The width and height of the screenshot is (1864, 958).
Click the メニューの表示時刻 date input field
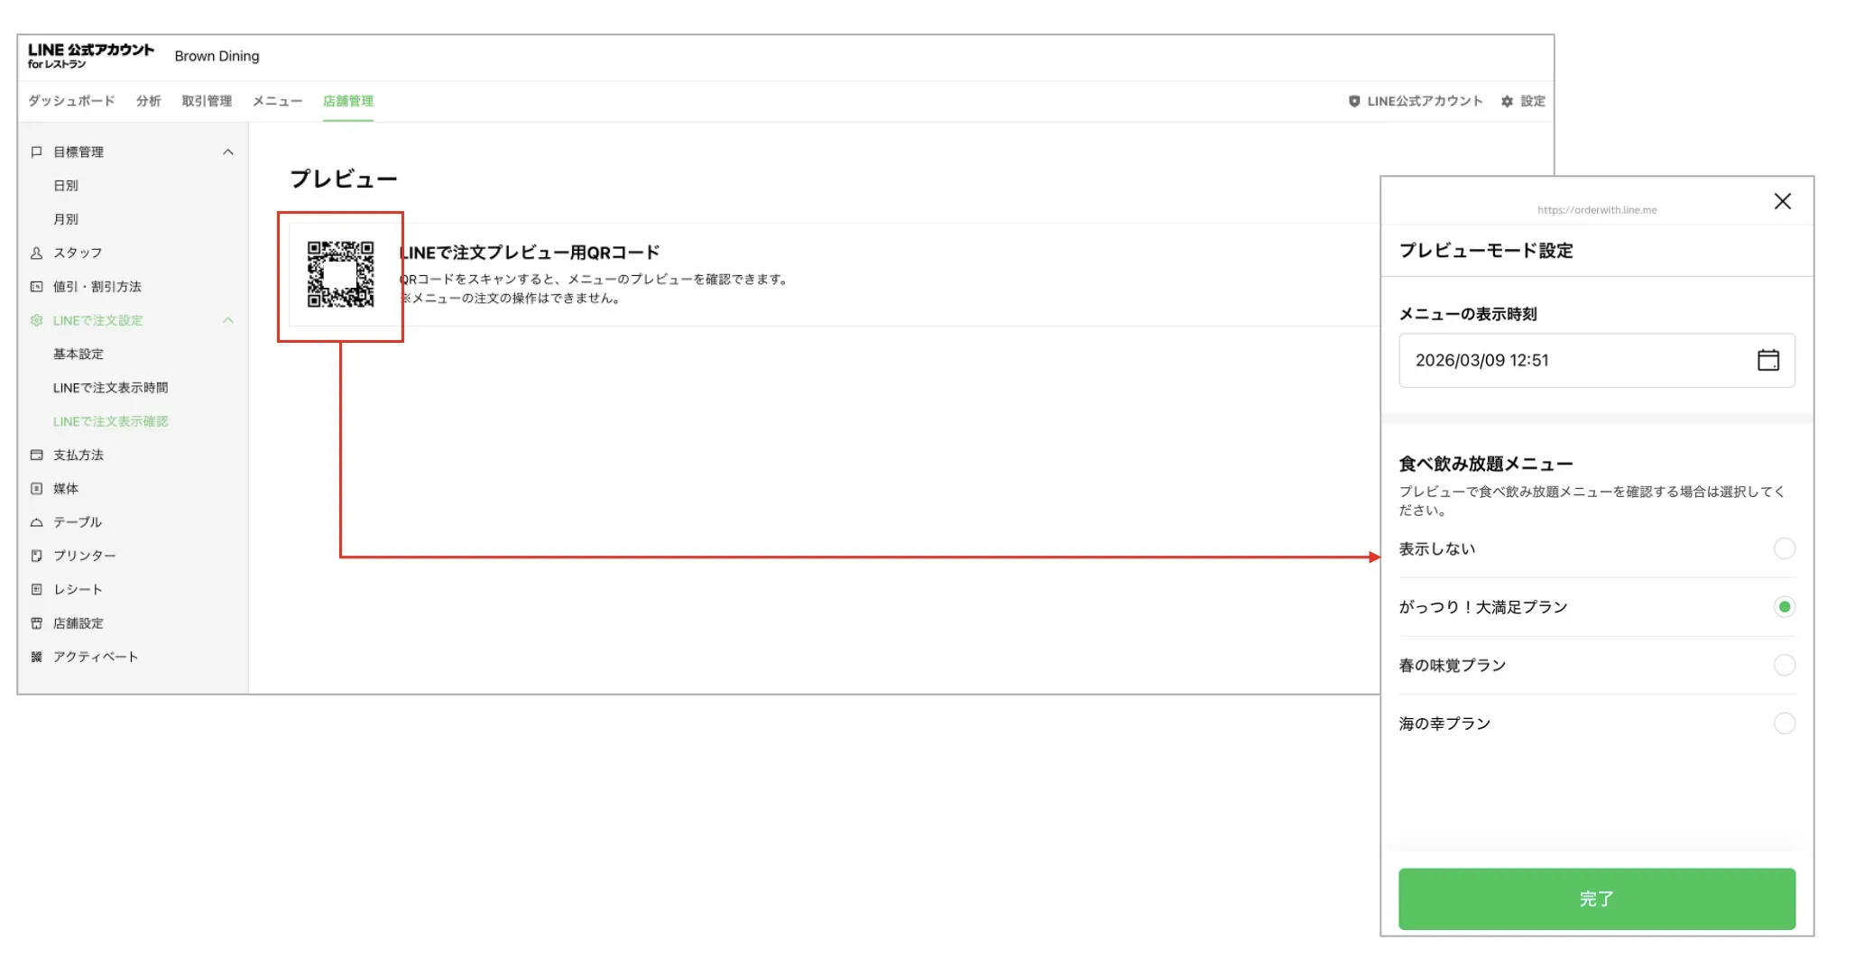click(1570, 360)
